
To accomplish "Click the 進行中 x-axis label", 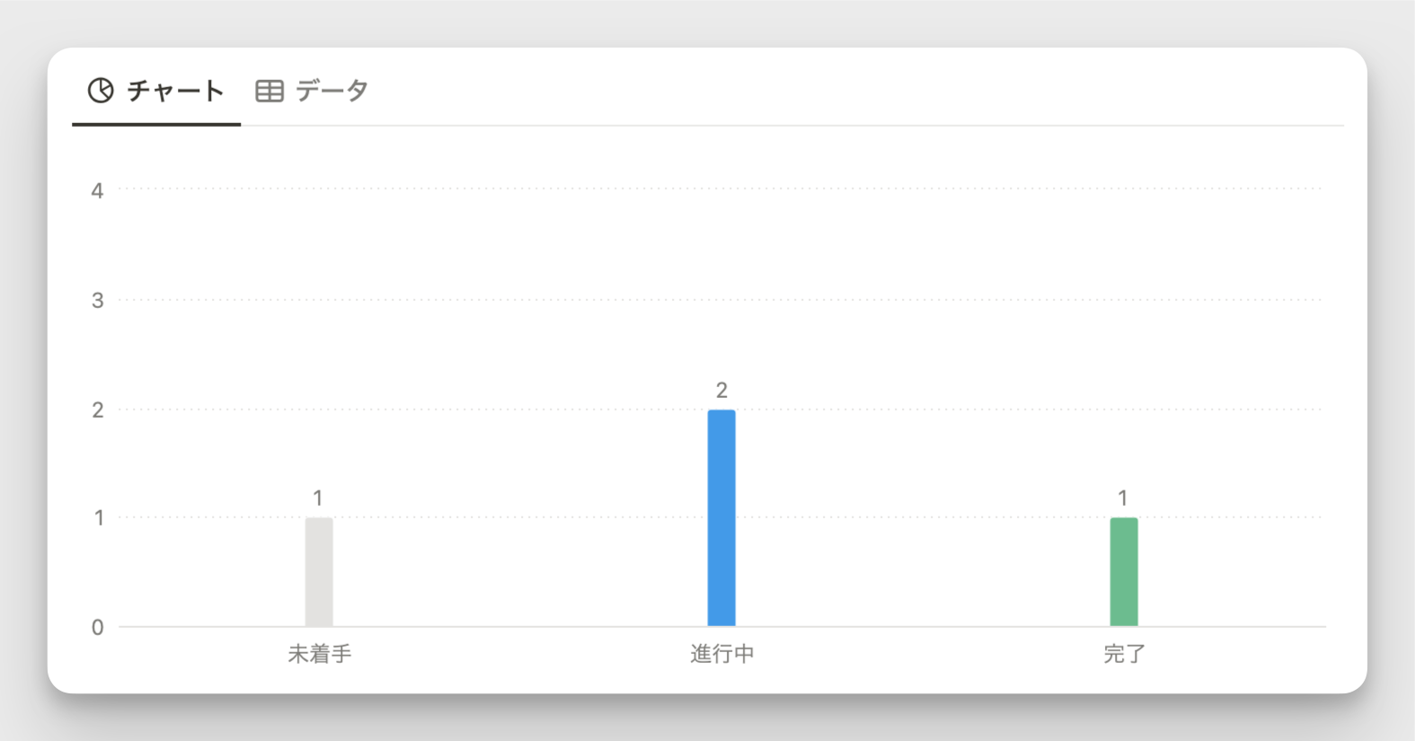I will tap(721, 654).
